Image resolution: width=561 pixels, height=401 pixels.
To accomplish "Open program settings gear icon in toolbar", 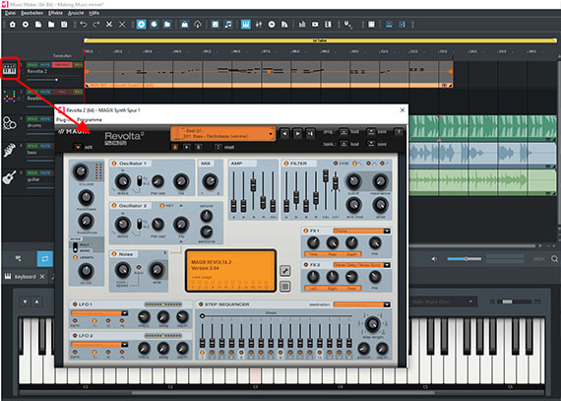I will click(26, 25).
